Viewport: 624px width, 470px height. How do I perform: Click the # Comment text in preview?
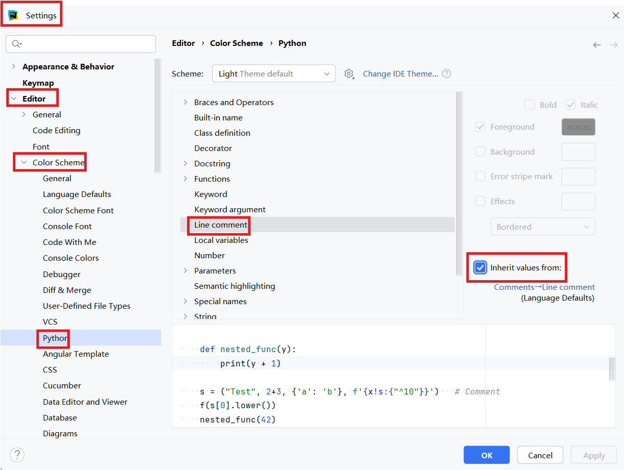click(477, 391)
